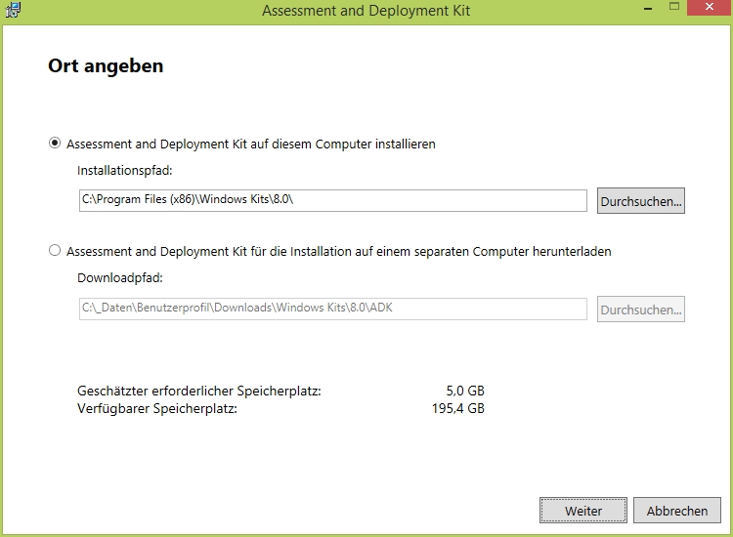Click the window title 'Assessment and Deployment Kit'

(366, 11)
